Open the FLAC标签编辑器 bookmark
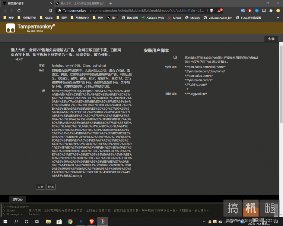The height and width of the screenshot is (226, 283). [248, 18]
